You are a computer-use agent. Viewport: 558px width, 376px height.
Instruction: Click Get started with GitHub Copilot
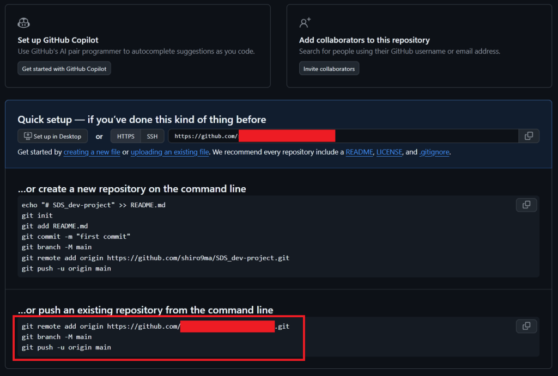(64, 69)
